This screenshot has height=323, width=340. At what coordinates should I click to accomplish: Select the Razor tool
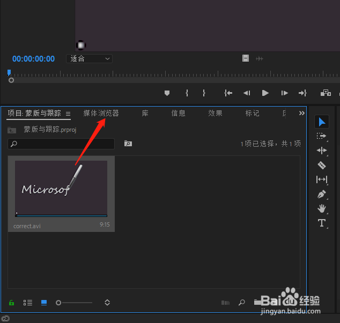click(x=322, y=165)
